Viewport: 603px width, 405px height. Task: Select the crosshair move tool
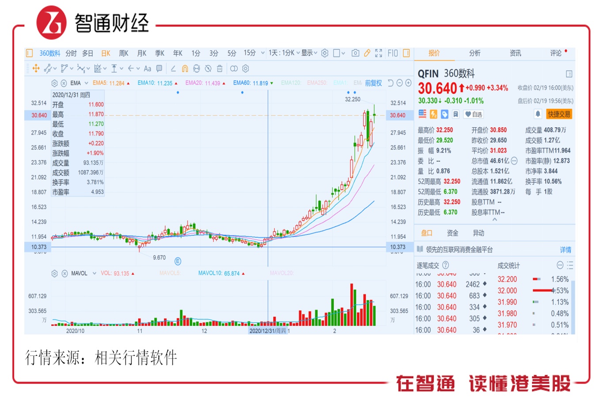[36, 69]
